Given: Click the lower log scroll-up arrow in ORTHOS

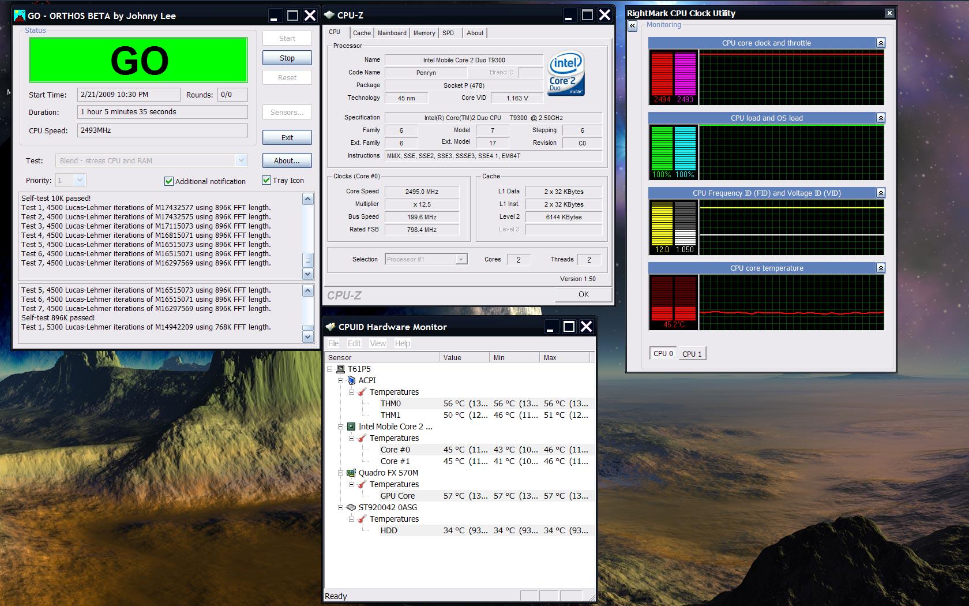Looking at the screenshot, I should point(308,290).
